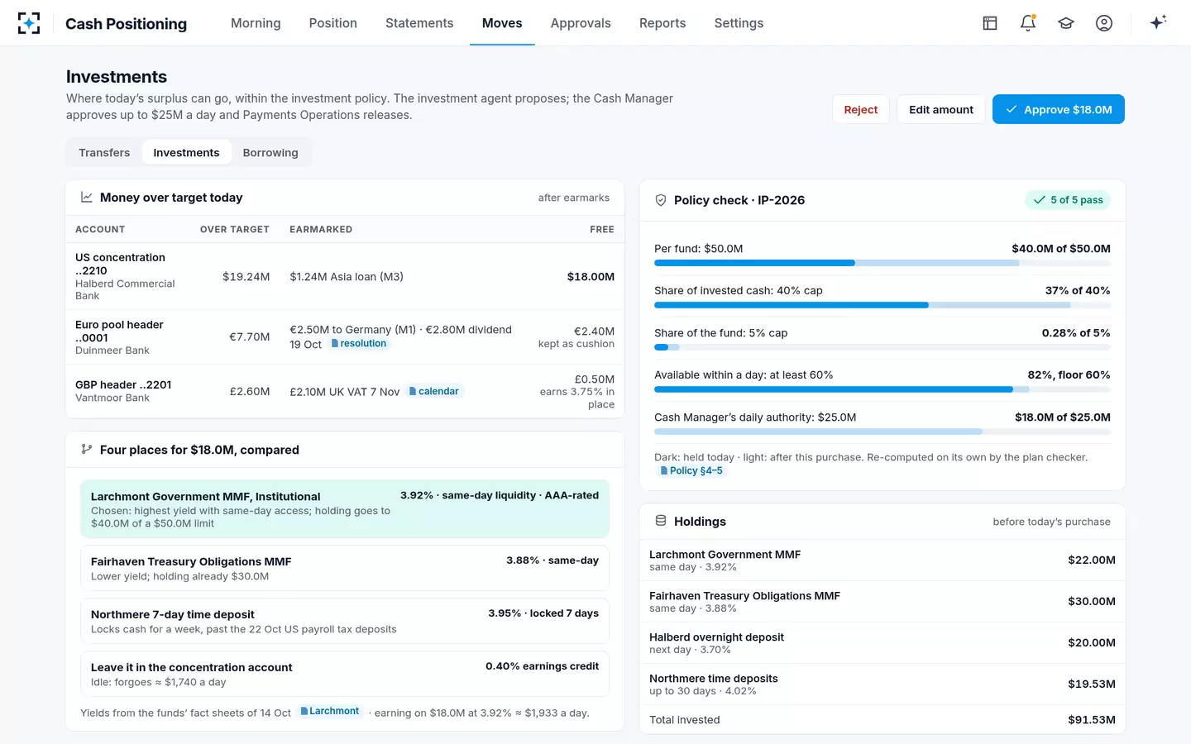The height and width of the screenshot is (744, 1191).
Task: Click the Per fund $50.0M progress bar
Action: point(882,263)
